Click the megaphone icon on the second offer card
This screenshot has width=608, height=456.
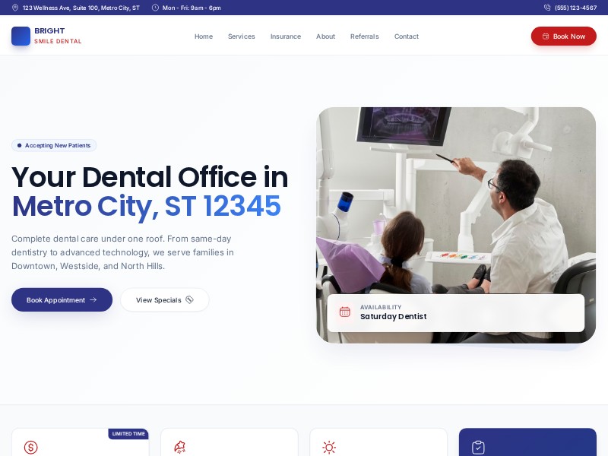click(x=180, y=448)
